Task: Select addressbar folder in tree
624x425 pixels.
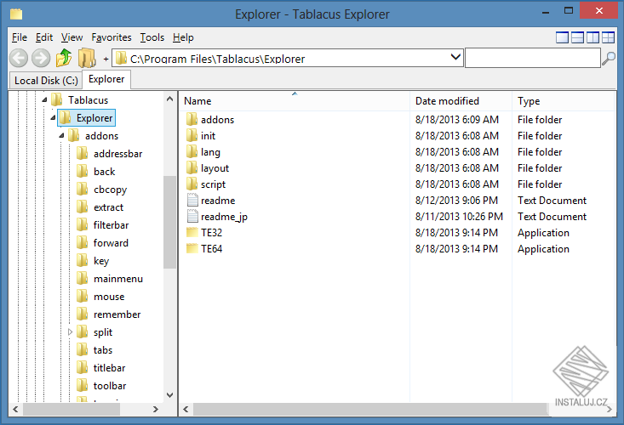Action: coord(117,153)
